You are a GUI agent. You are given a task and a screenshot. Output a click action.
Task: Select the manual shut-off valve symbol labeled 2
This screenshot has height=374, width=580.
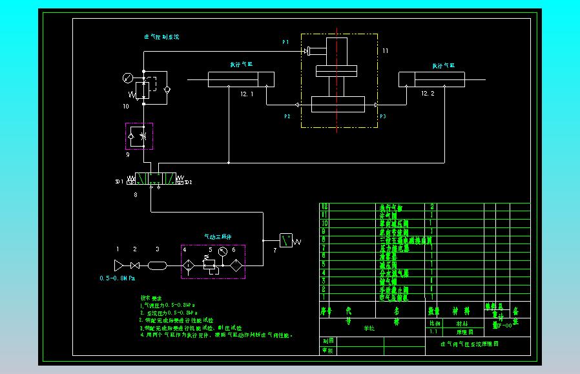(x=135, y=265)
